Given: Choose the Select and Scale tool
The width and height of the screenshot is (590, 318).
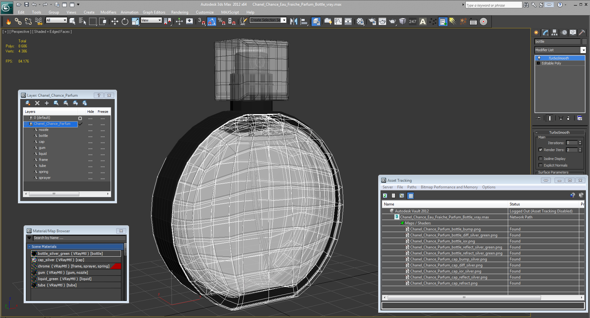Looking at the screenshot, I should click(135, 21).
